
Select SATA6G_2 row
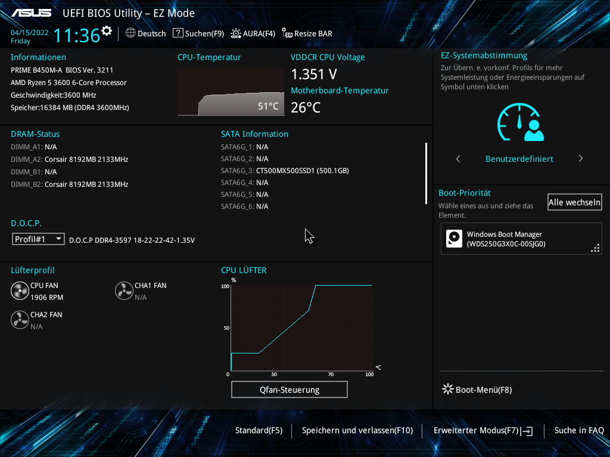[x=245, y=158]
